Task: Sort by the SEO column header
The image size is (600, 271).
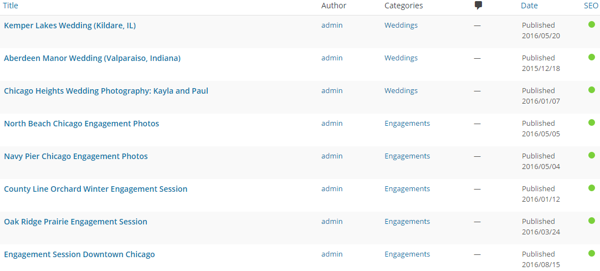Action: click(591, 6)
